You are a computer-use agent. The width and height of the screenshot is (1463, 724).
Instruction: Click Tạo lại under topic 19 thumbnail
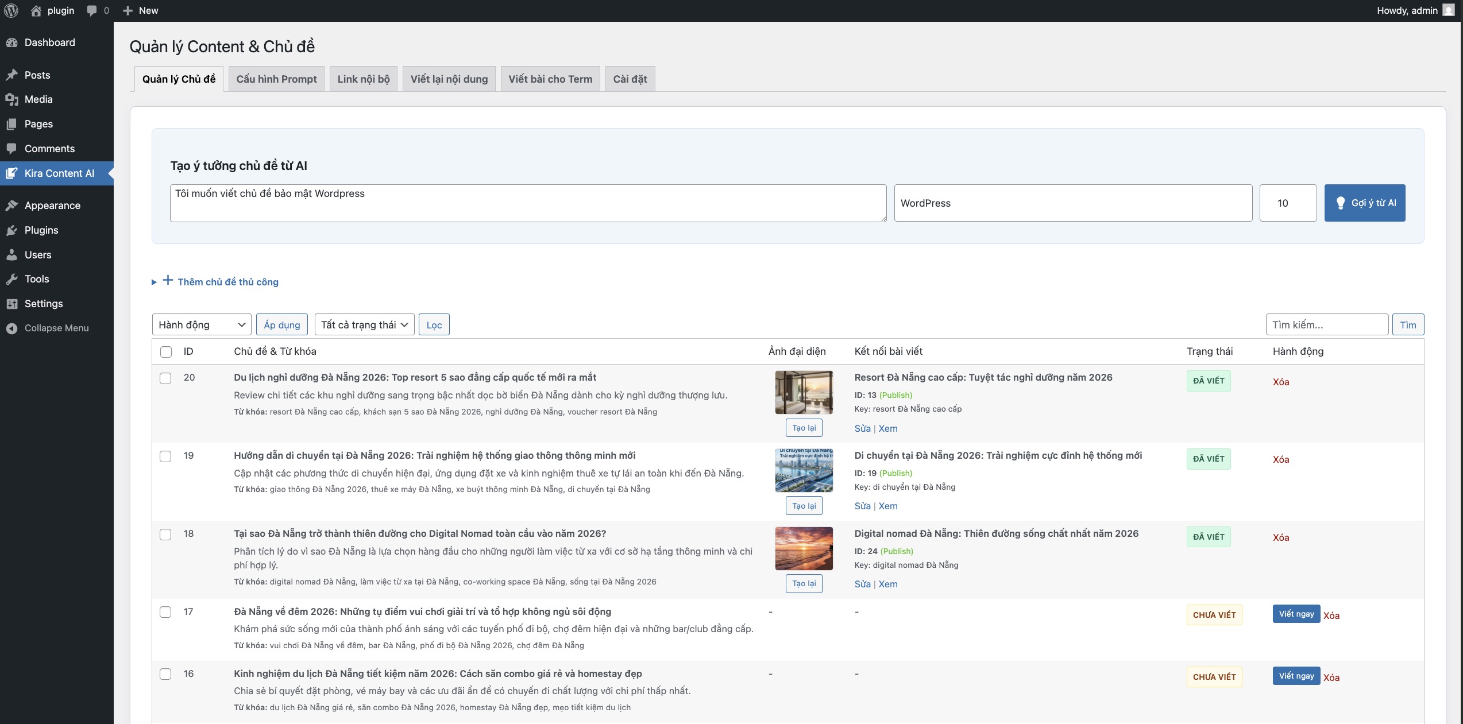coord(804,506)
